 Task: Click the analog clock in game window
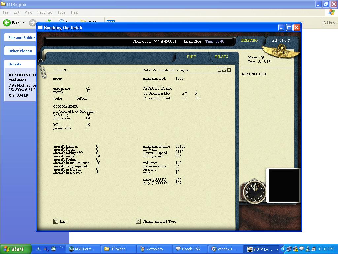coord(255,192)
